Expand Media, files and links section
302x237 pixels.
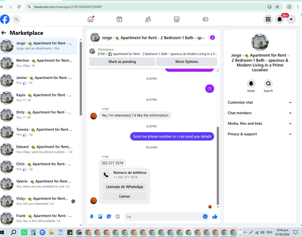tap(260, 124)
